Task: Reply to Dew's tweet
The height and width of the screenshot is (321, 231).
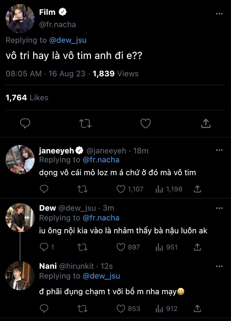Action: click(44, 247)
